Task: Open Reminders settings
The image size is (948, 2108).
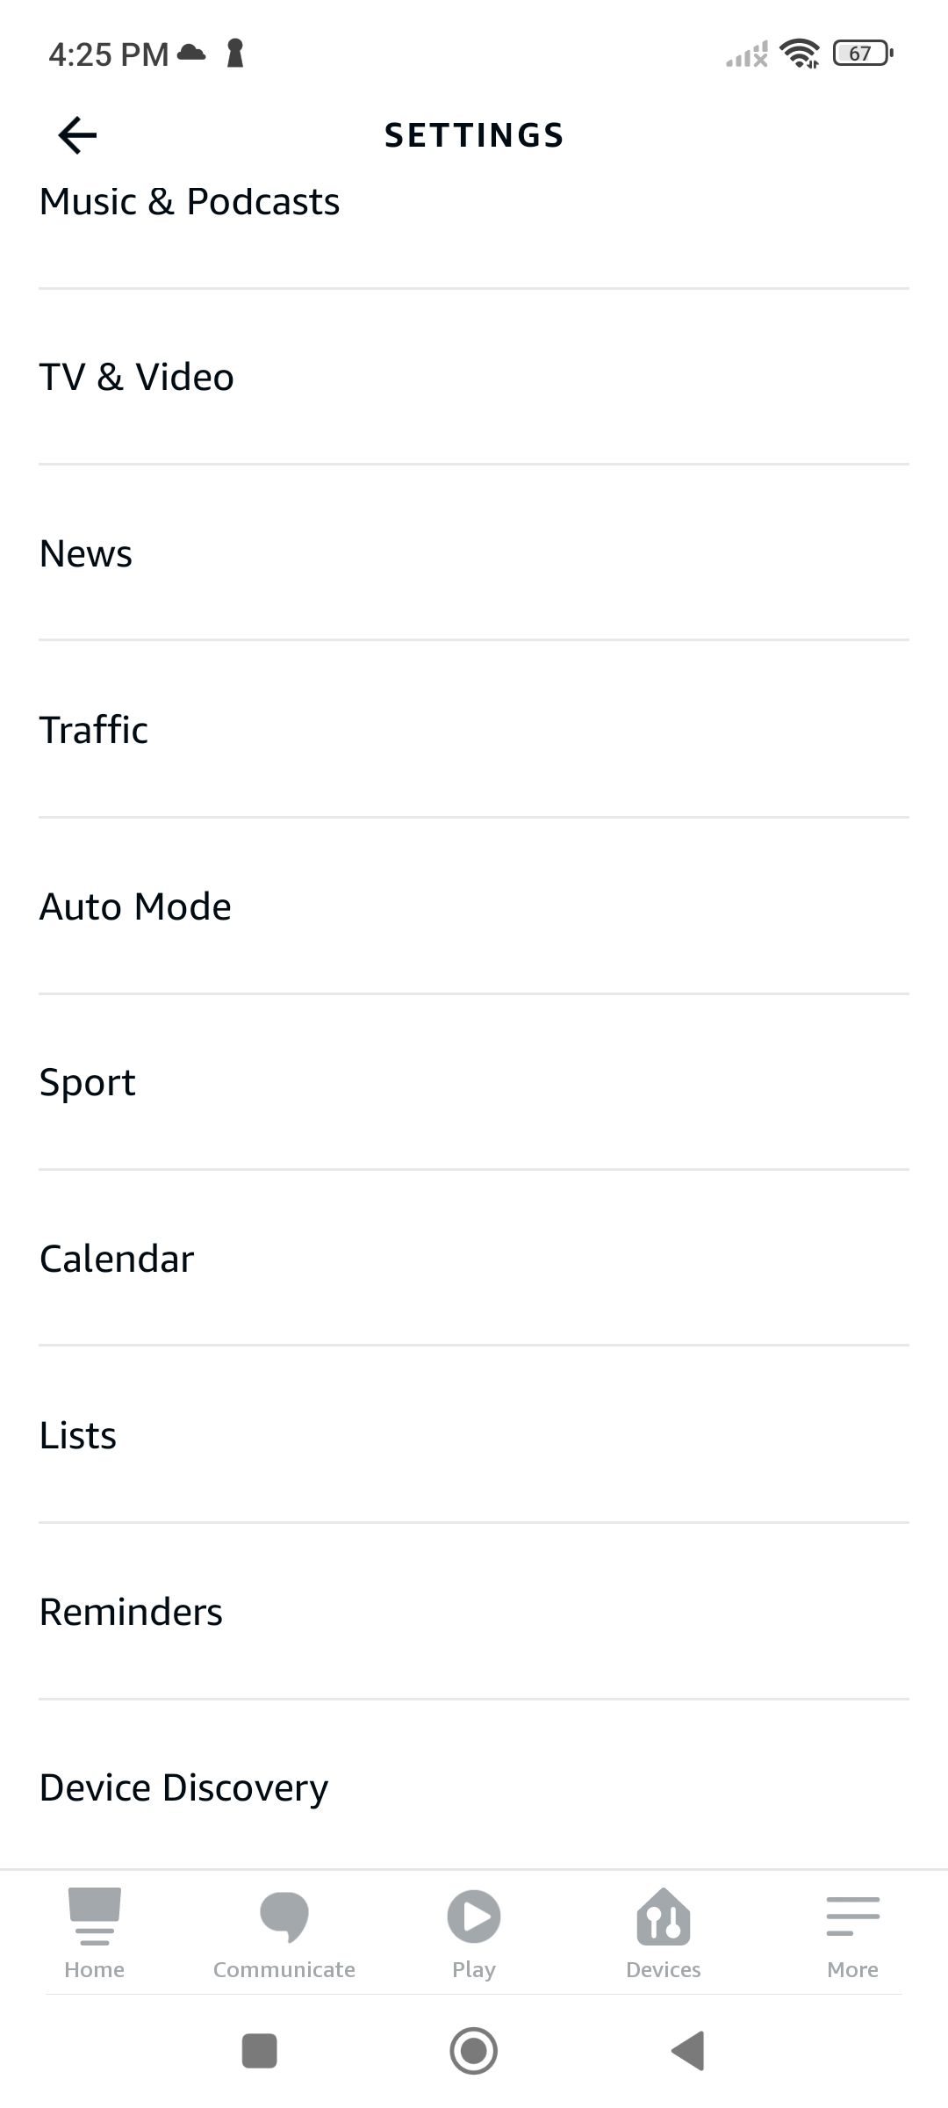Action: click(x=132, y=1612)
